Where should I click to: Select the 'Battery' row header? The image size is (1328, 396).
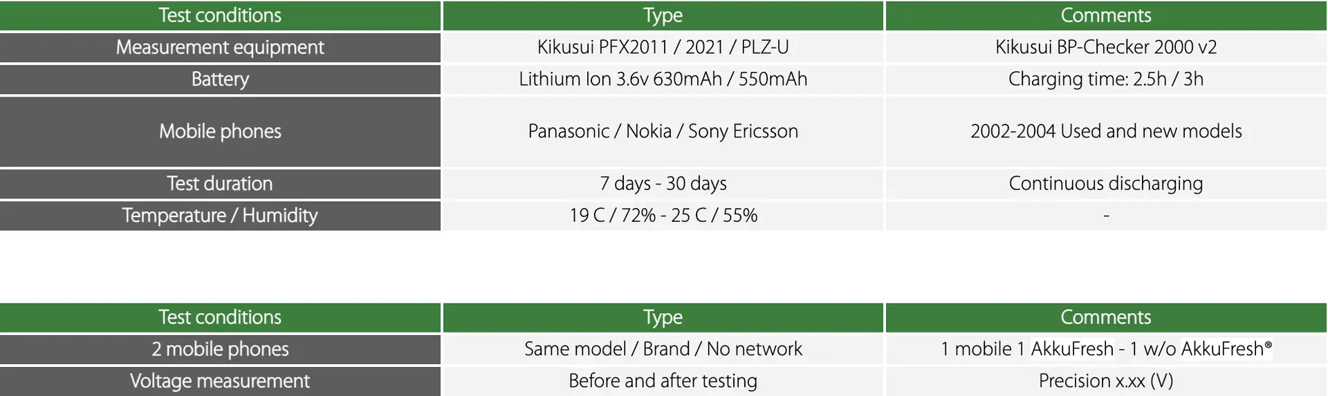[220, 79]
